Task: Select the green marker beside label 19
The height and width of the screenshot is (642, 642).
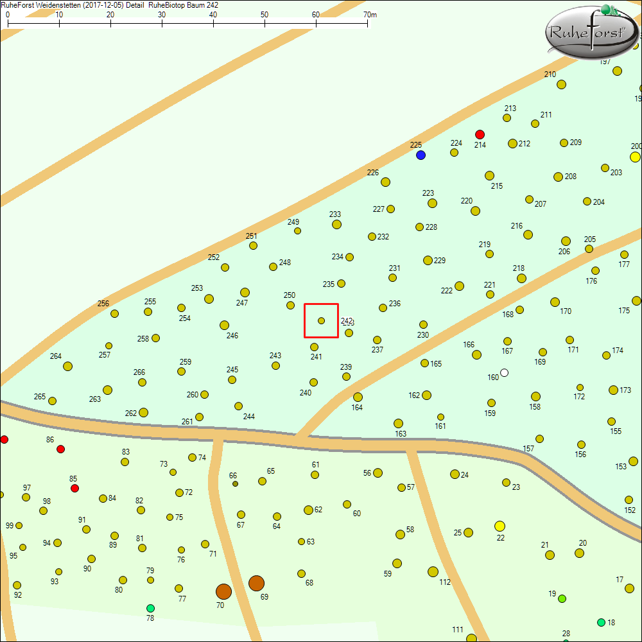Action: (562, 598)
